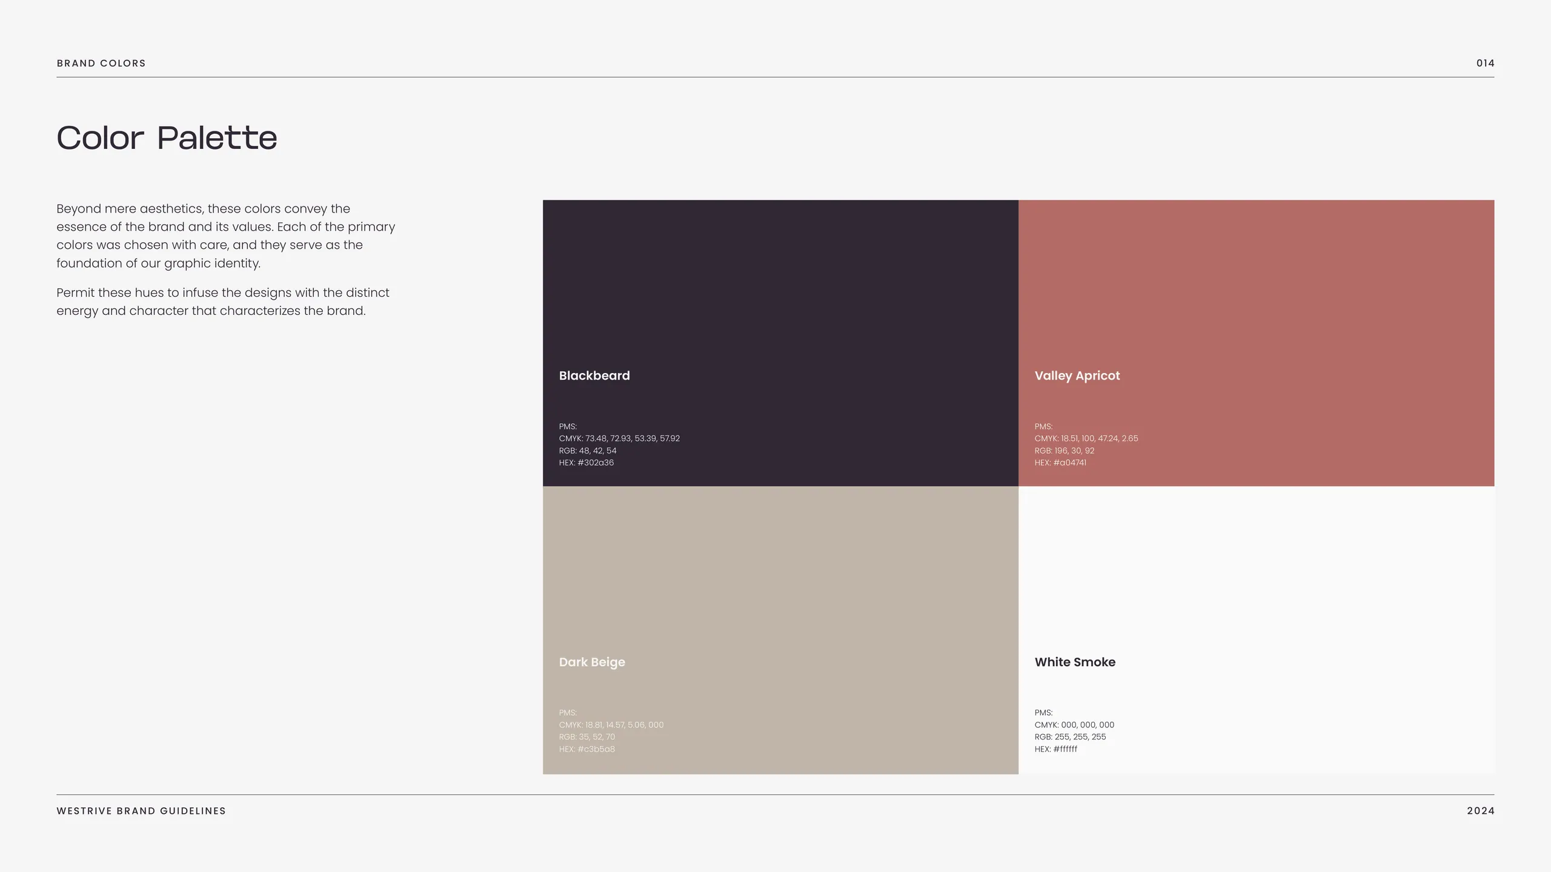The width and height of the screenshot is (1551, 872).
Task: Click "RGB: 35, 52, 70" value
Action: (587, 737)
